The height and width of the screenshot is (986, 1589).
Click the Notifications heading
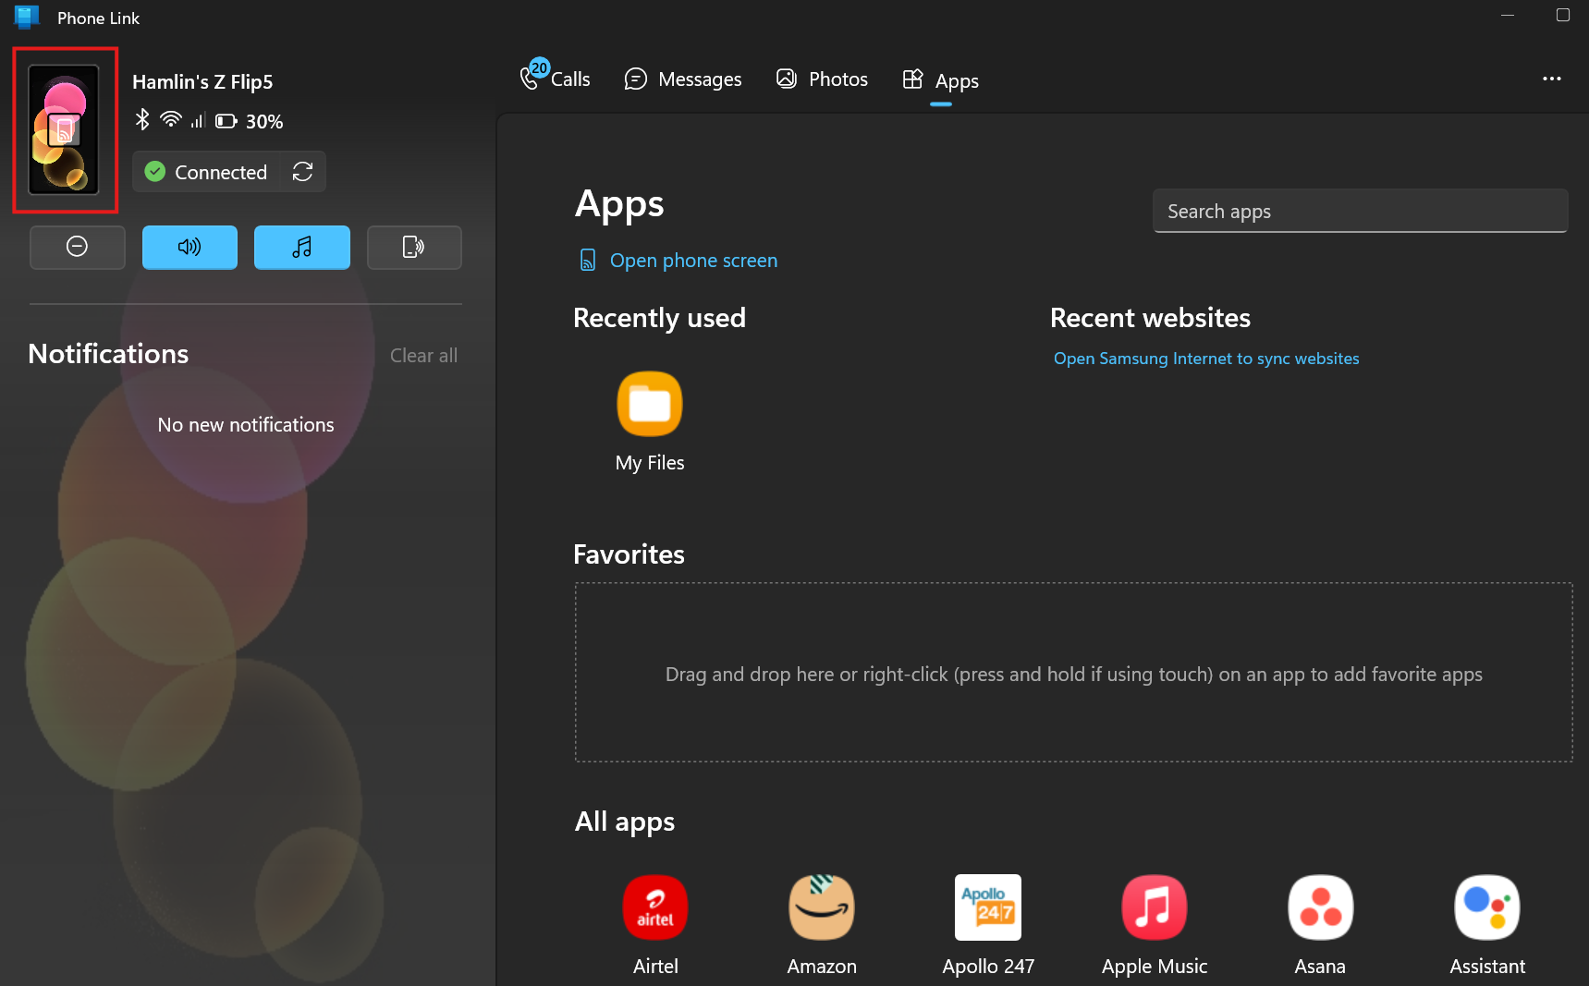point(108,354)
